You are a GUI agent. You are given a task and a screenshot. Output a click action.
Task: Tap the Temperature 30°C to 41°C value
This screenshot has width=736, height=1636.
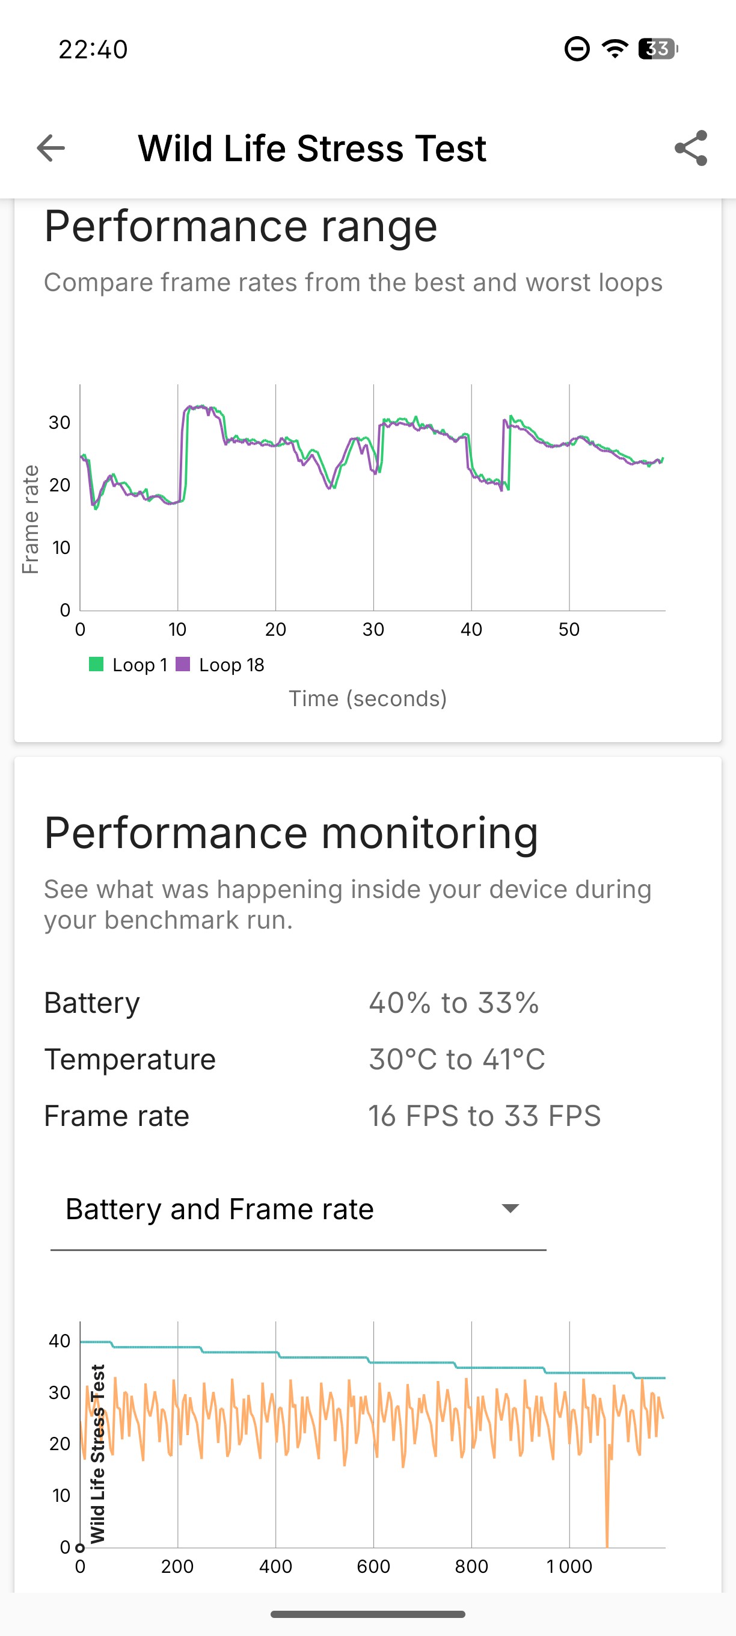coord(456,1059)
